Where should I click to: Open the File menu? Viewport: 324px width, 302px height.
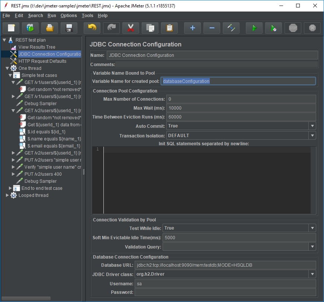[x=6, y=16]
